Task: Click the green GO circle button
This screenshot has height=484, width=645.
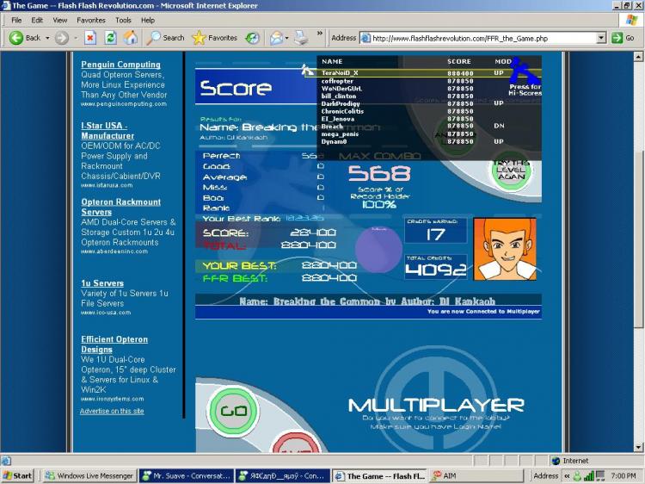Action: 234,410
